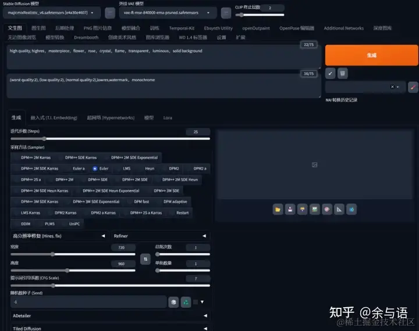This screenshot has width=419, height=331.
Task: Open the Dreambooth tab
Action: click(86, 38)
